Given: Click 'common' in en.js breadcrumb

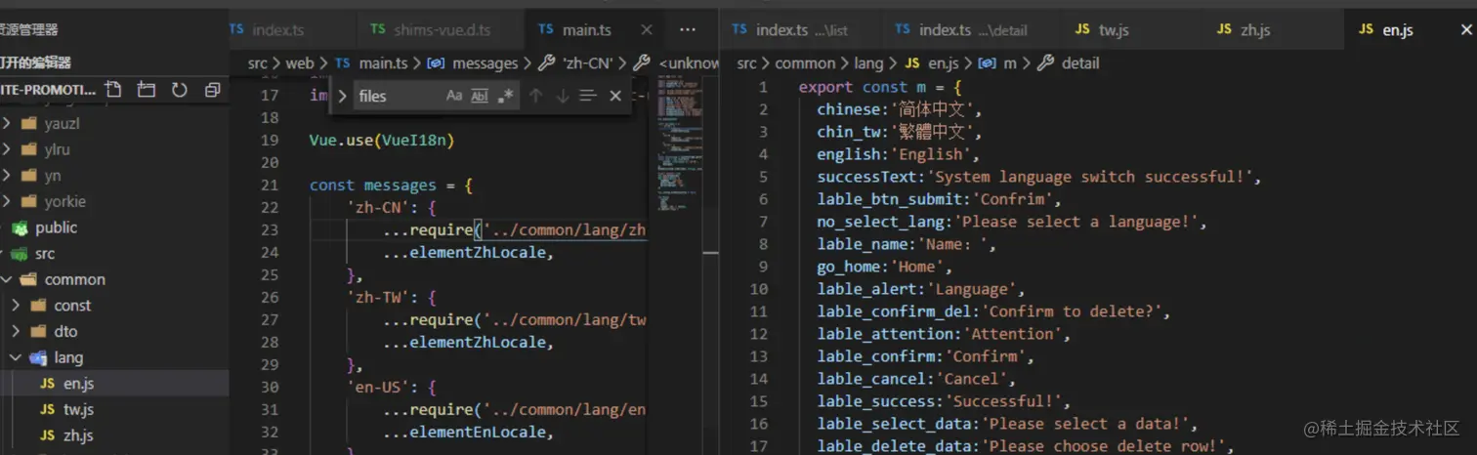Looking at the screenshot, I should [x=805, y=63].
